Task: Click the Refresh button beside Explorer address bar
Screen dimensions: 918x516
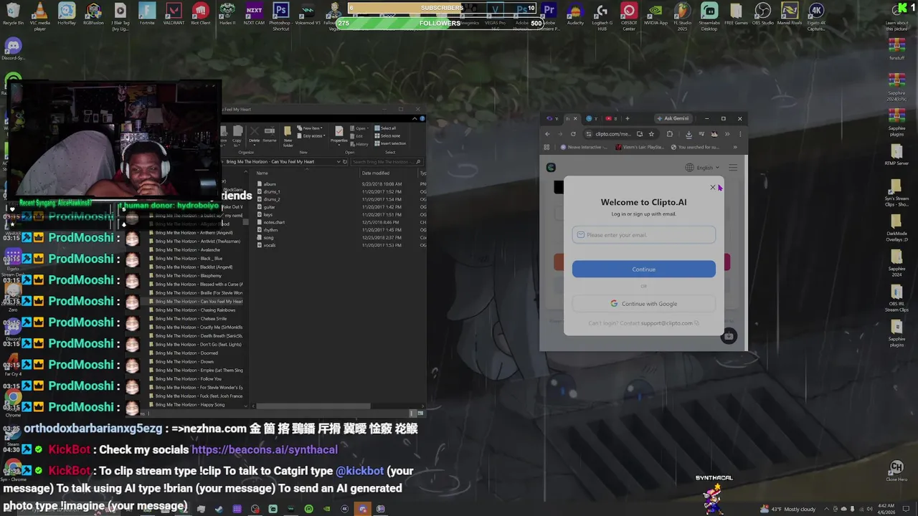Action: 345,162
